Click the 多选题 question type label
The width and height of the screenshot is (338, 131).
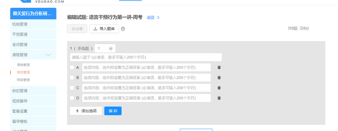point(83,48)
